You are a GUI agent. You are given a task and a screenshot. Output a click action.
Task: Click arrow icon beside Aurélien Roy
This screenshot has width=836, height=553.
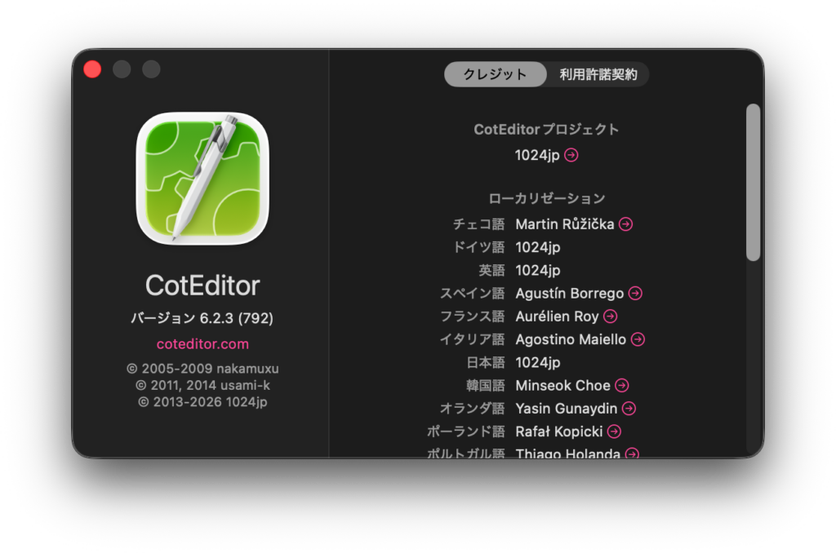(x=610, y=316)
